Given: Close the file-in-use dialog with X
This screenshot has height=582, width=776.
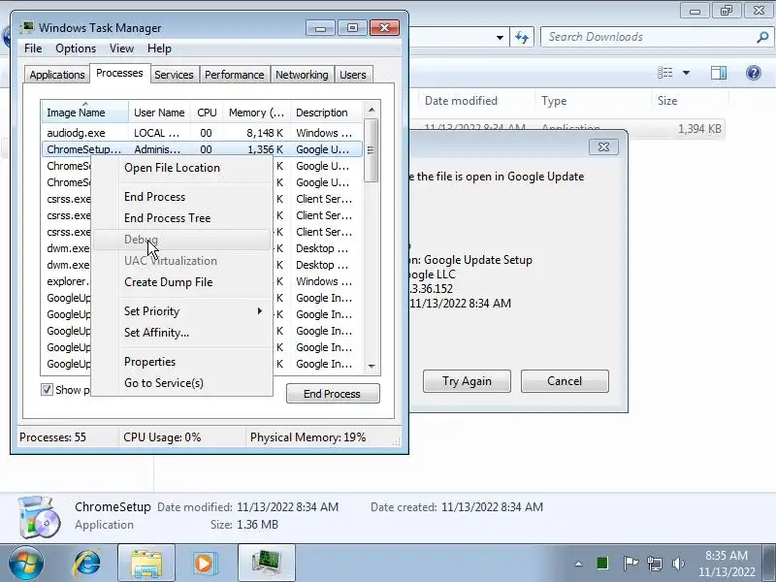Looking at the screenshot, I should (x=603, y=147).
